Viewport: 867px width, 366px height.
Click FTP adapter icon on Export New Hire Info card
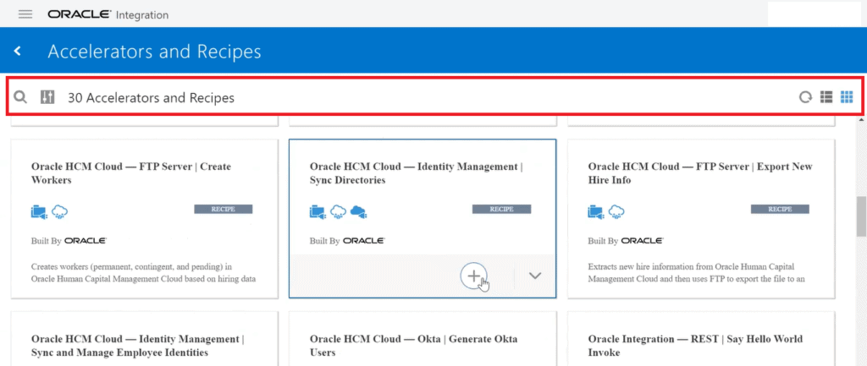596,211
